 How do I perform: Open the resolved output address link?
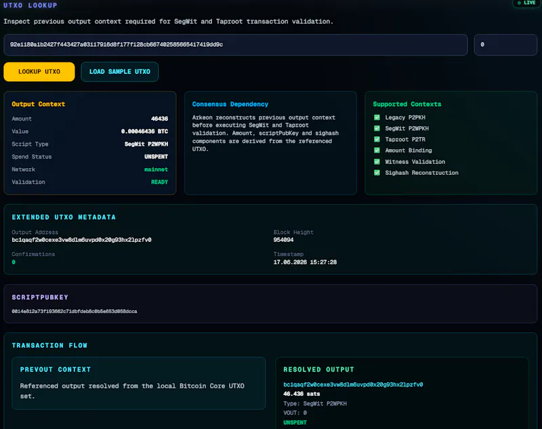coord(353,384)
